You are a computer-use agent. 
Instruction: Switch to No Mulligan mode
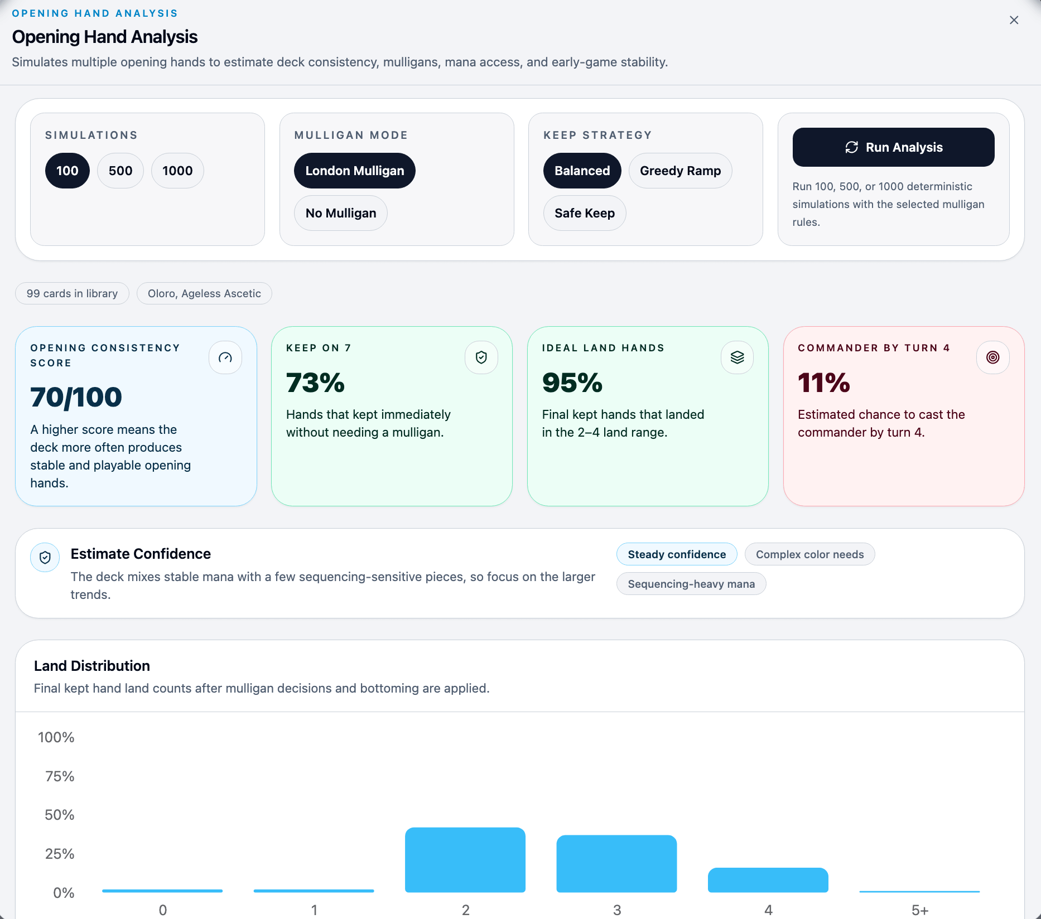(340, 213)
